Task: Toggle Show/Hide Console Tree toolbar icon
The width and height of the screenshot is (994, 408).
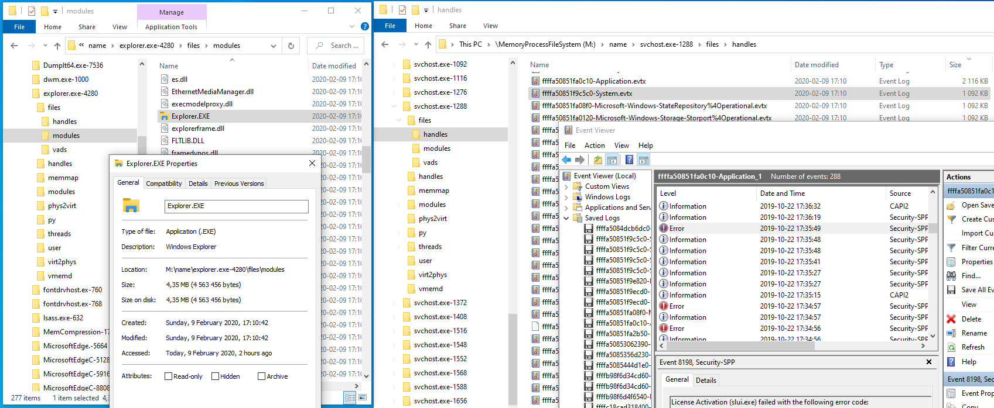Action: click(612, 160)
